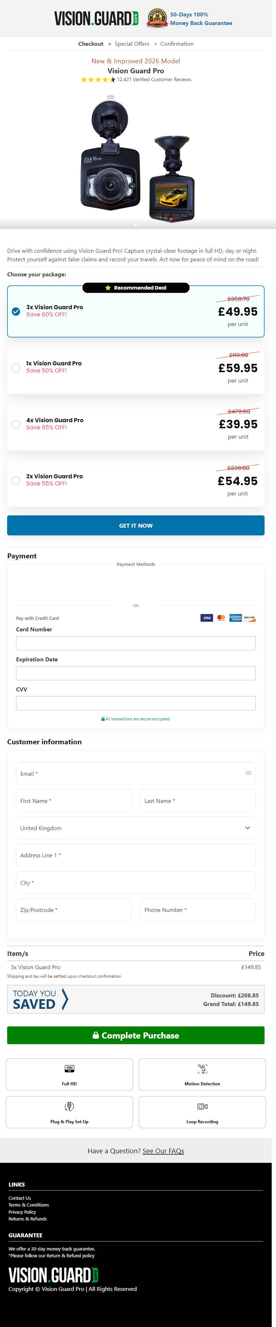Click the Motion Detection icon
Screen dimensions: 276x1327
coord(202,1069)
